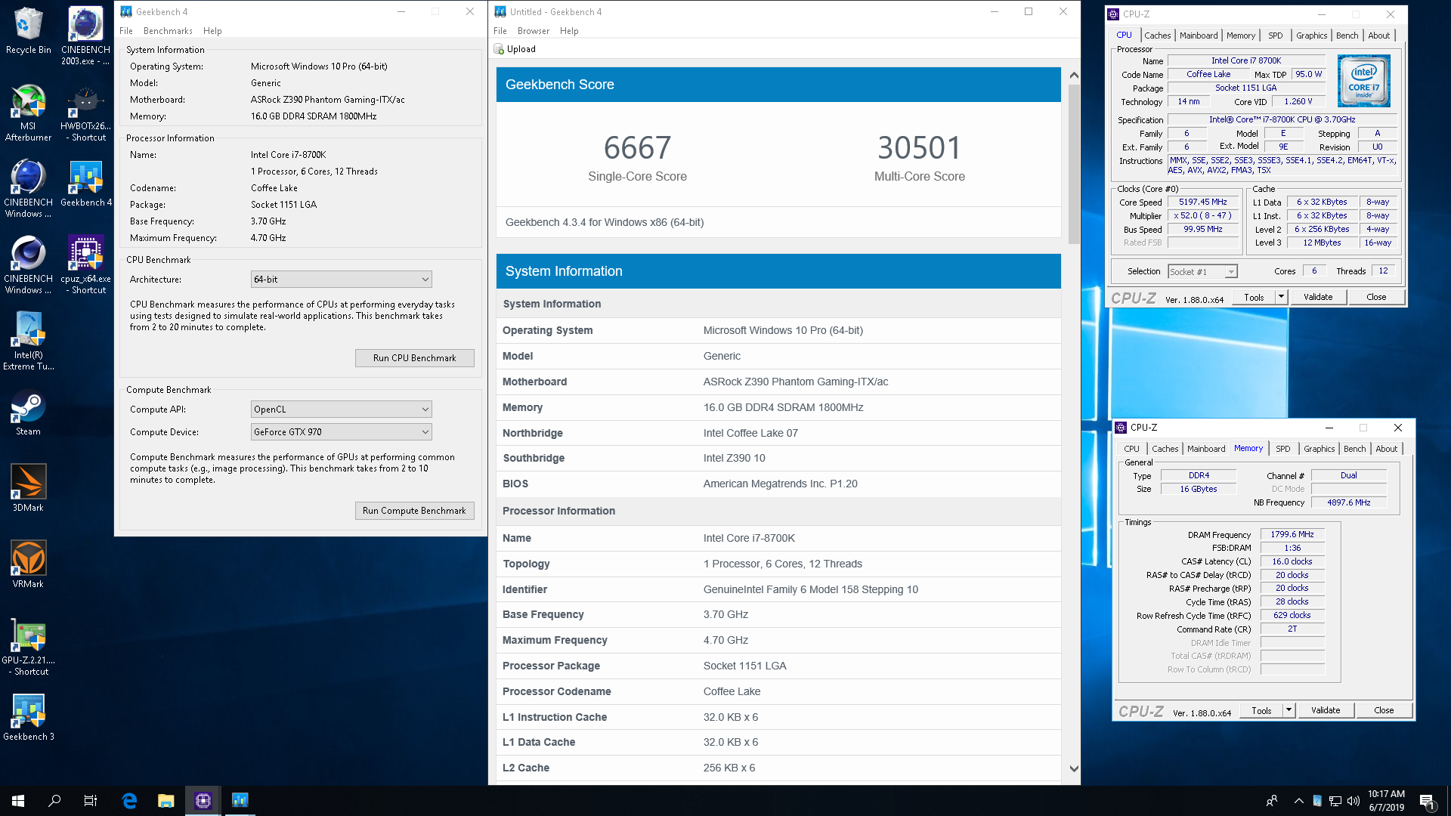1451x816 pixels.
Task: Open HWBOTx26 shortcut on desktop
Action: coord(85,112)
